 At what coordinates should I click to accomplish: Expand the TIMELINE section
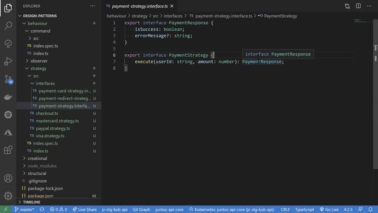pos(31,202)
